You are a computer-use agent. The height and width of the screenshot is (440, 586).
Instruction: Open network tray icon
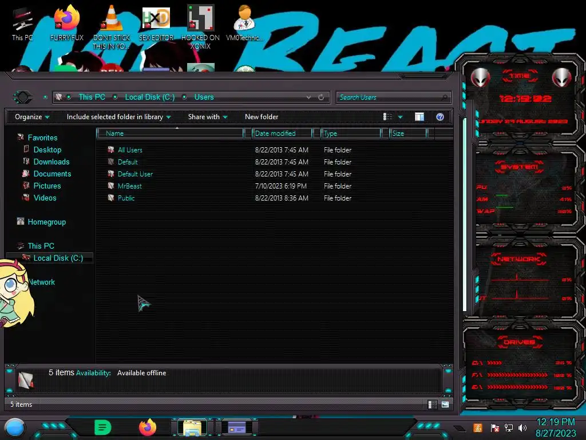point(508,427)
